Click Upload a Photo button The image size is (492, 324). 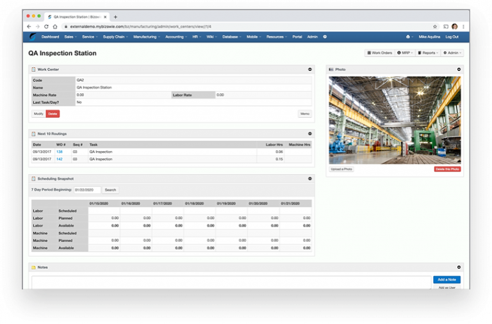click(x=341, y=169)
